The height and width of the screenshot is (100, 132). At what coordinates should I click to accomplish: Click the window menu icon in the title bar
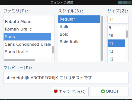(x=2, y=2)
